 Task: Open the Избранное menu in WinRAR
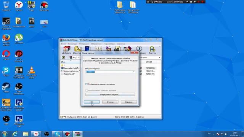(96, 44)
